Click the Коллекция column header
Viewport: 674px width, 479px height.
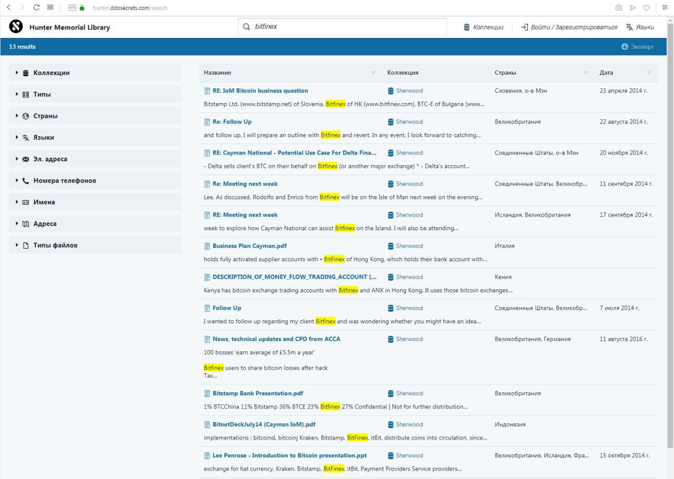tap(403, 73)
